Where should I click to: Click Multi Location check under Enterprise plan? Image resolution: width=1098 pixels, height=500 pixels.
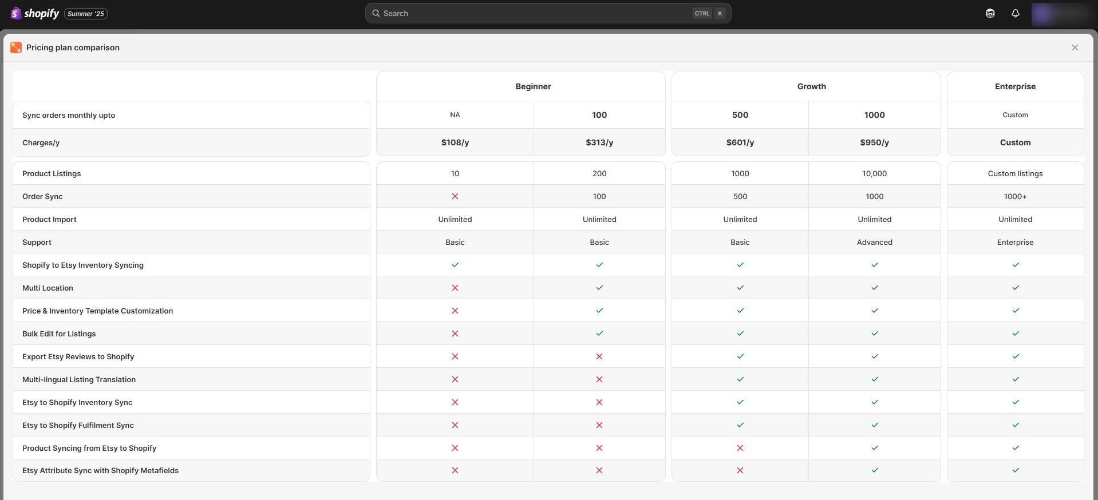click(1016, 288)
